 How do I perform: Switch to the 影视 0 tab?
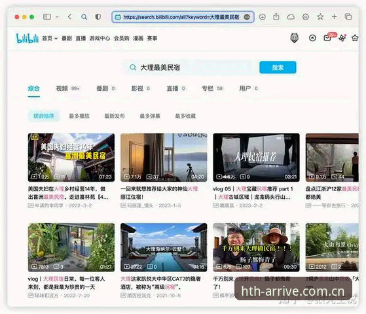click(x=141, y=88)
